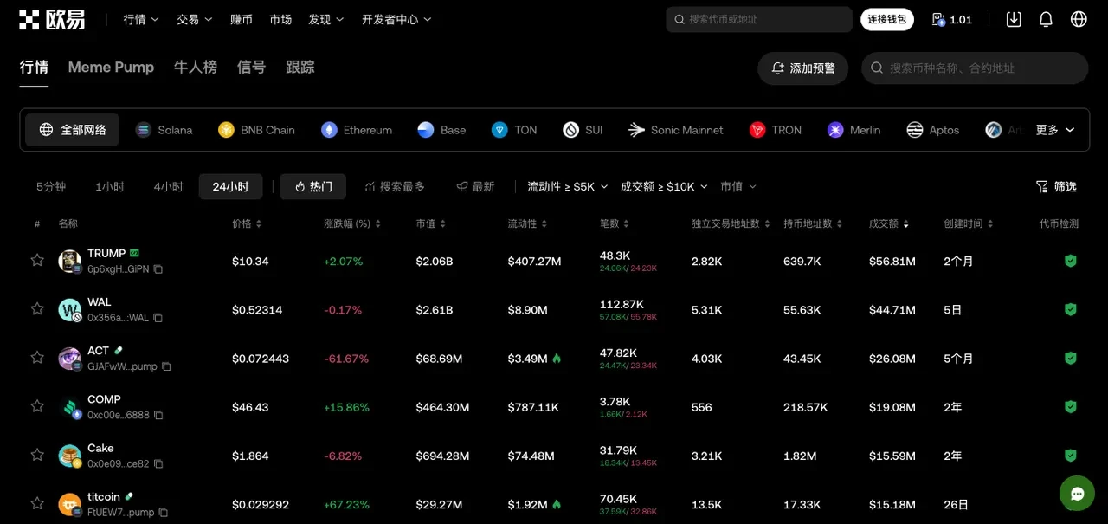Favorite the titcoin row star

click(x=37, y=502)
